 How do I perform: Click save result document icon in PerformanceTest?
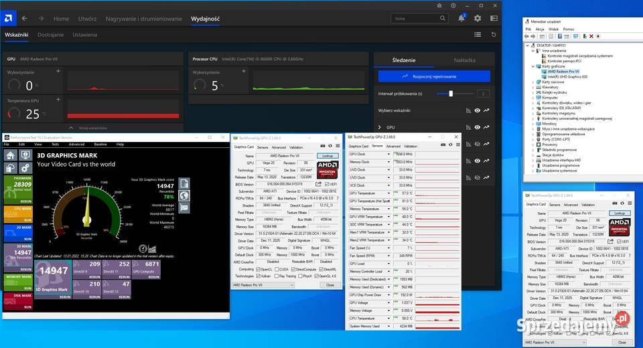coord(184,183)
